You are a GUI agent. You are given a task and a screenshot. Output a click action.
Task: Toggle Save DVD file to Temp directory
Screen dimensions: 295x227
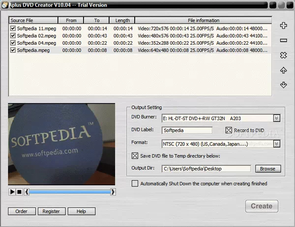(x=135, y=156)
